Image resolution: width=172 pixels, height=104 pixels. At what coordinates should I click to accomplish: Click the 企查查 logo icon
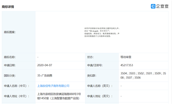click(x=153, y=6)
